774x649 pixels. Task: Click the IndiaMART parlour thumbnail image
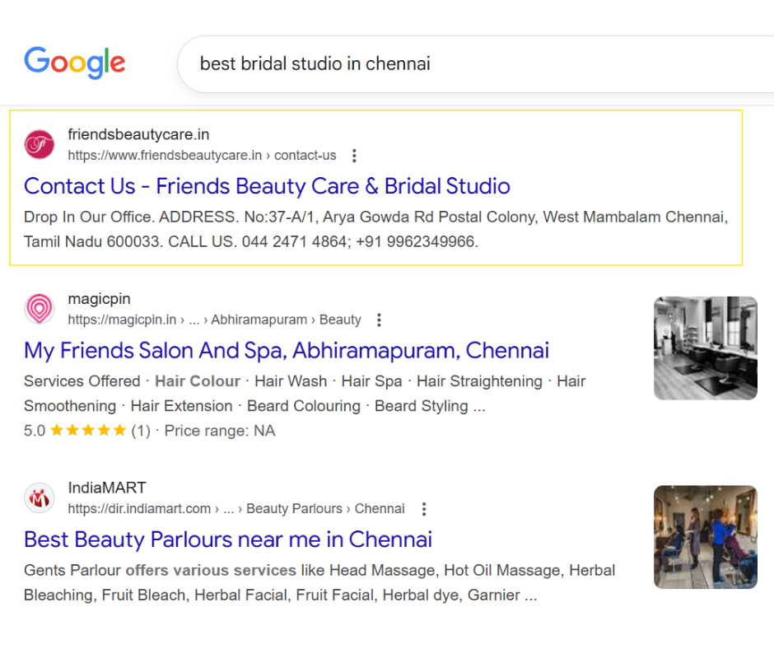pyautogui.click(x=705, y=537)
